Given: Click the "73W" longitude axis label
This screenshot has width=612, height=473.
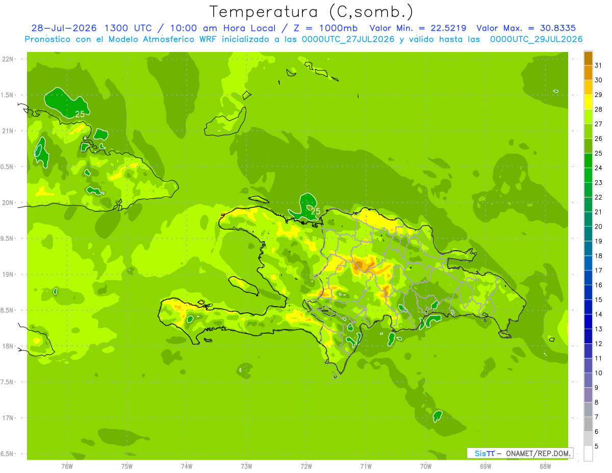Looking at the screenshot, I should 246,466.
